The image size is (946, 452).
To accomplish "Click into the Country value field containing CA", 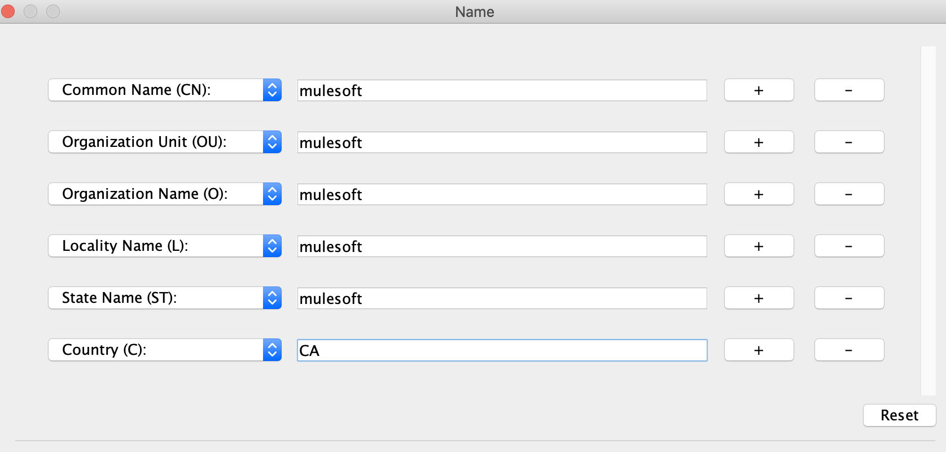I will click(x=502, y=350).
